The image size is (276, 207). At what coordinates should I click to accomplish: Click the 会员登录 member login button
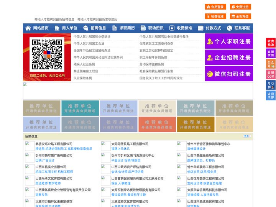pyautogui.click(x=215, y=7)
